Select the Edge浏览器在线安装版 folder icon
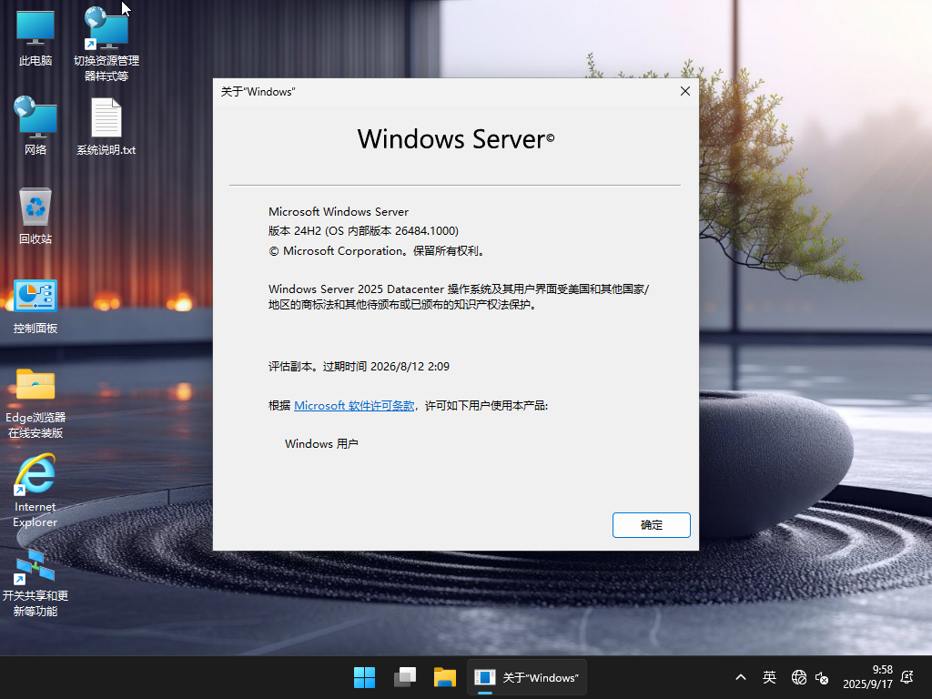 (35, 403)
